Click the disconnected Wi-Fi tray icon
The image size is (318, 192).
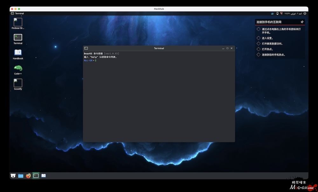[x=281, y=14]
